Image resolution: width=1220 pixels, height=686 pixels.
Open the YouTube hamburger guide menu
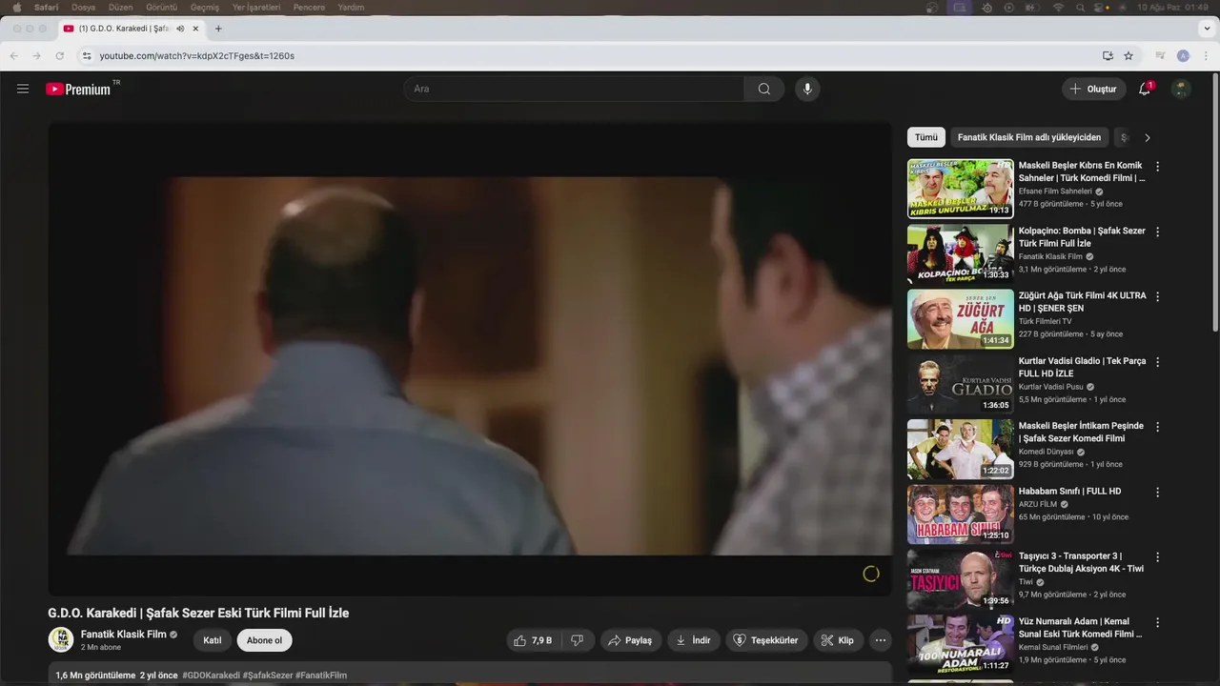tap(23, 89)
